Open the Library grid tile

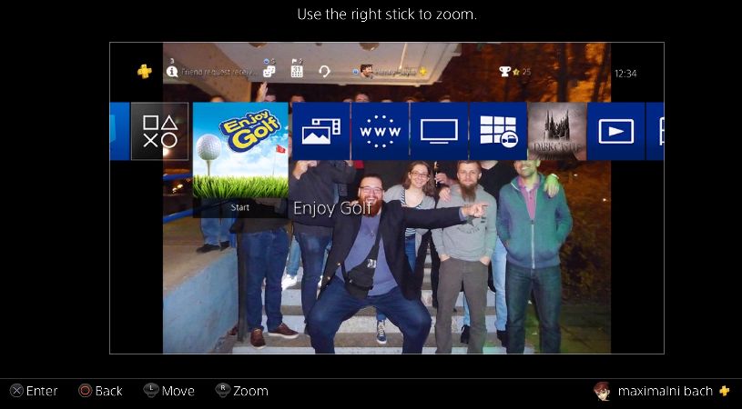[x=498, y=131]
